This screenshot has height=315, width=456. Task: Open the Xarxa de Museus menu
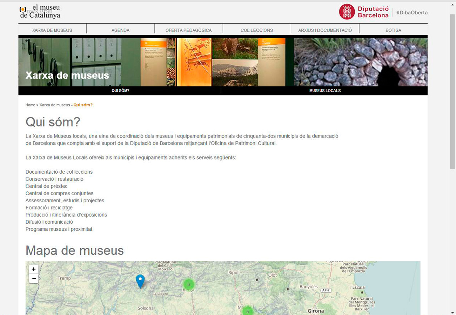[x=52, y=30]
